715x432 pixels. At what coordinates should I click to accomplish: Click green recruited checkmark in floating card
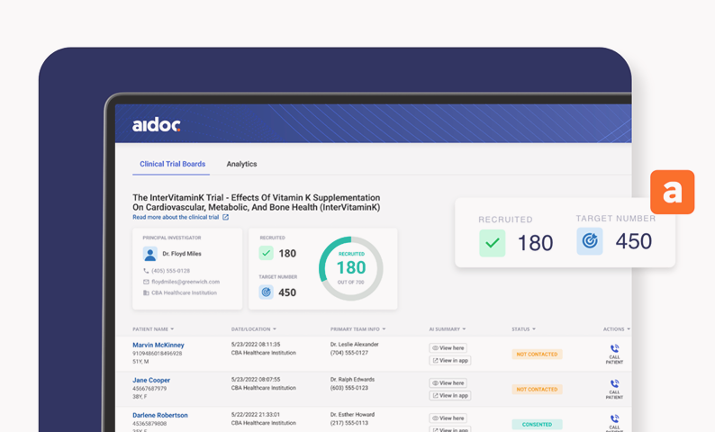pos(492,243)
